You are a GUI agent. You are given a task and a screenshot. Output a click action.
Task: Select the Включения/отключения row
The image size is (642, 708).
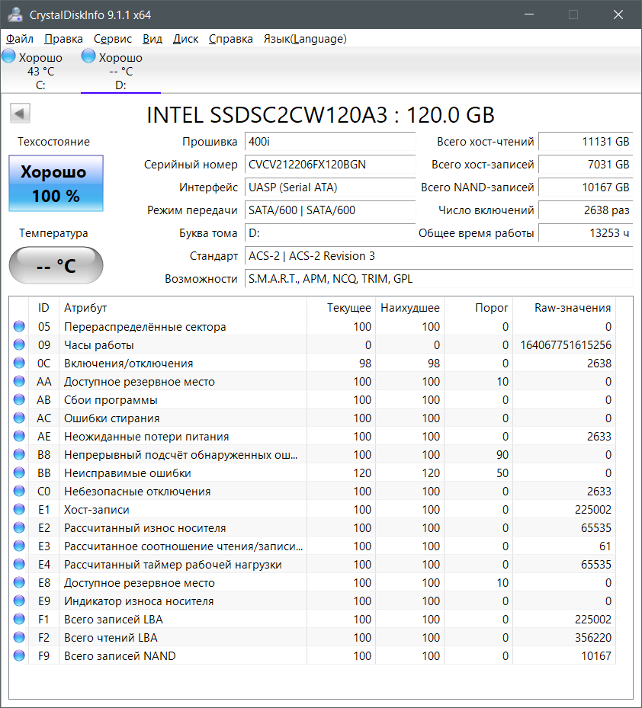coord(313,363)
